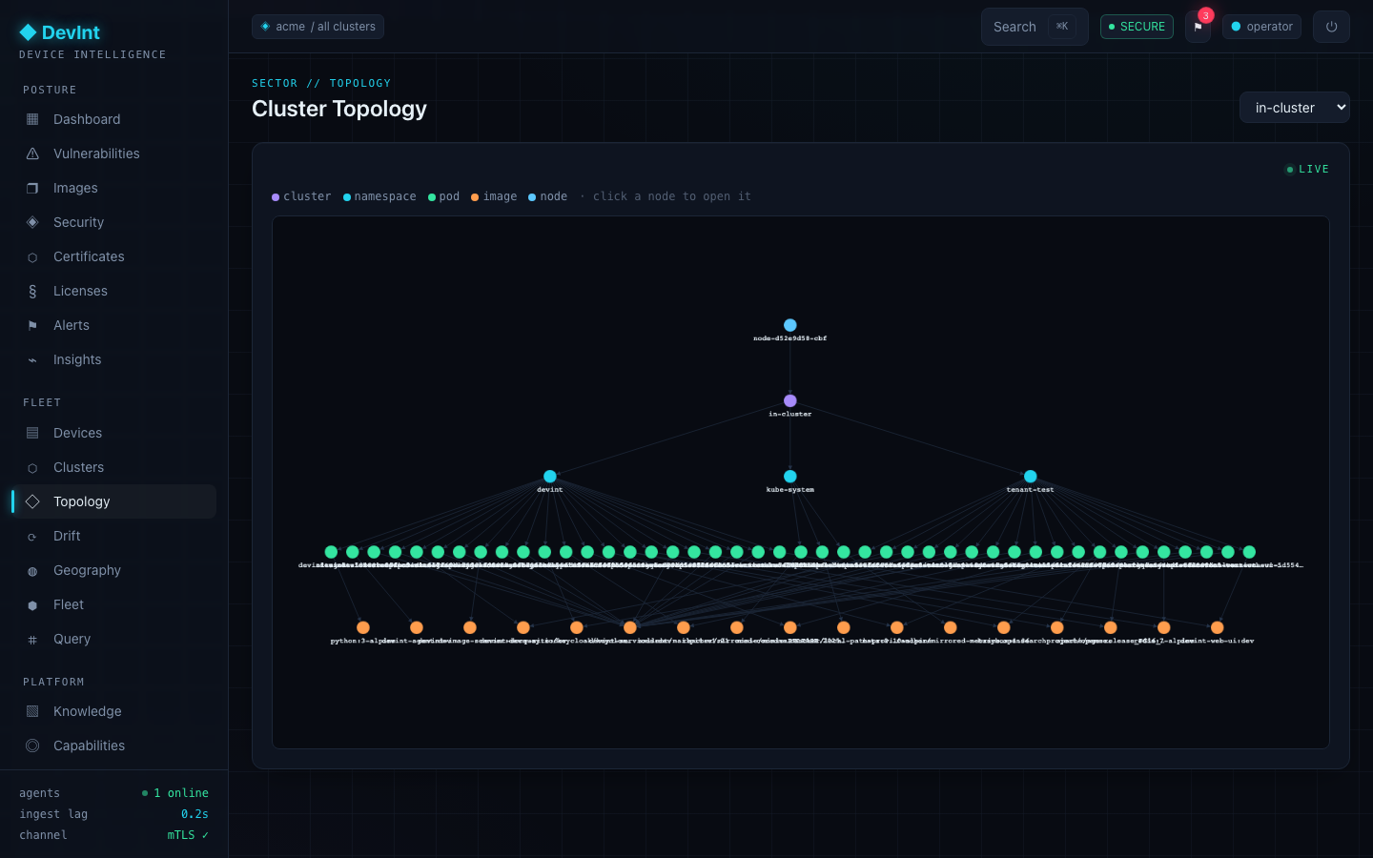This screenshot has width=1373, height=858.
Task: Click the SECURE status badge
Action: [1137, 27]
